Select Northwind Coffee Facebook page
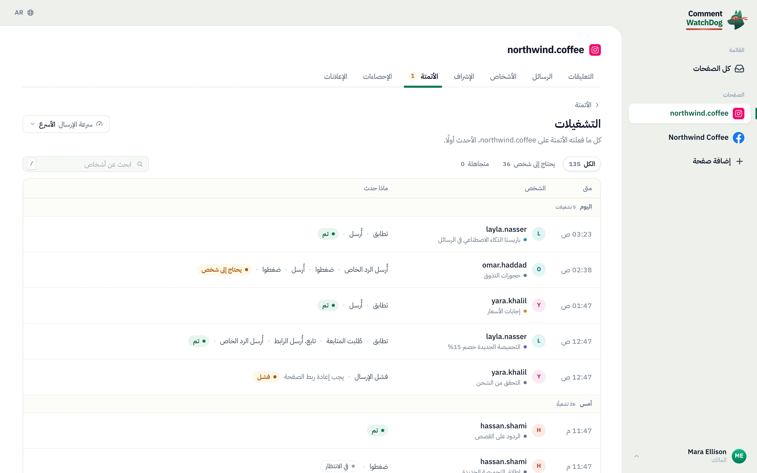 click(689, 138)
